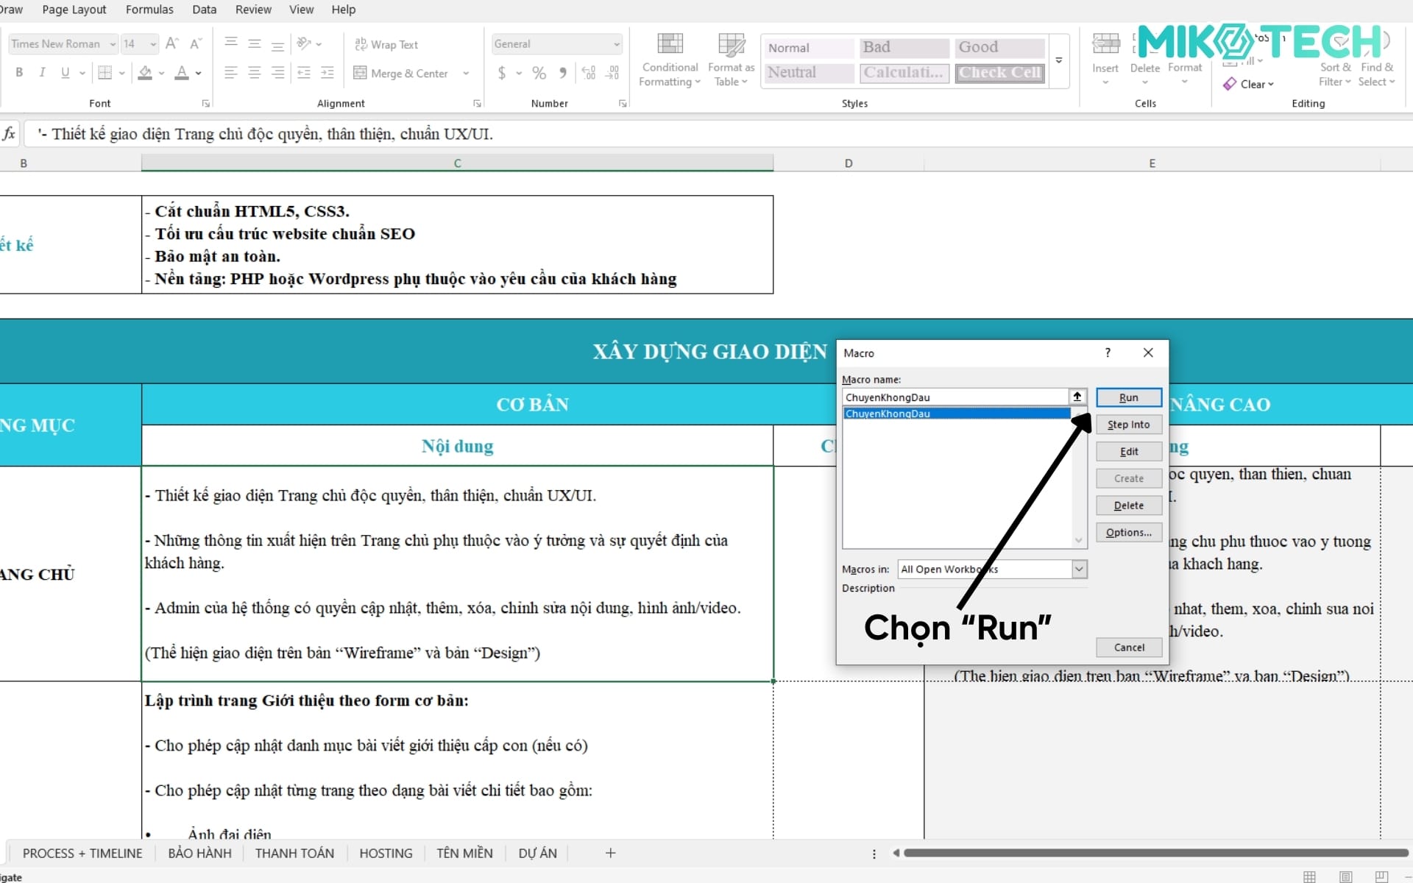Open the font name dropdown Times New Roman
Viewport: 1413px width, 883px height.
pos(113,44)
